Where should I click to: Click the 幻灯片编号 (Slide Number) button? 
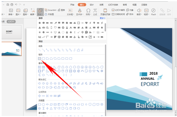coord(118,10)
